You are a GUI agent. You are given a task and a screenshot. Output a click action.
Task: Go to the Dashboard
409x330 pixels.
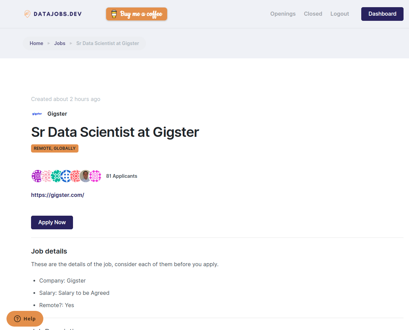382,14
